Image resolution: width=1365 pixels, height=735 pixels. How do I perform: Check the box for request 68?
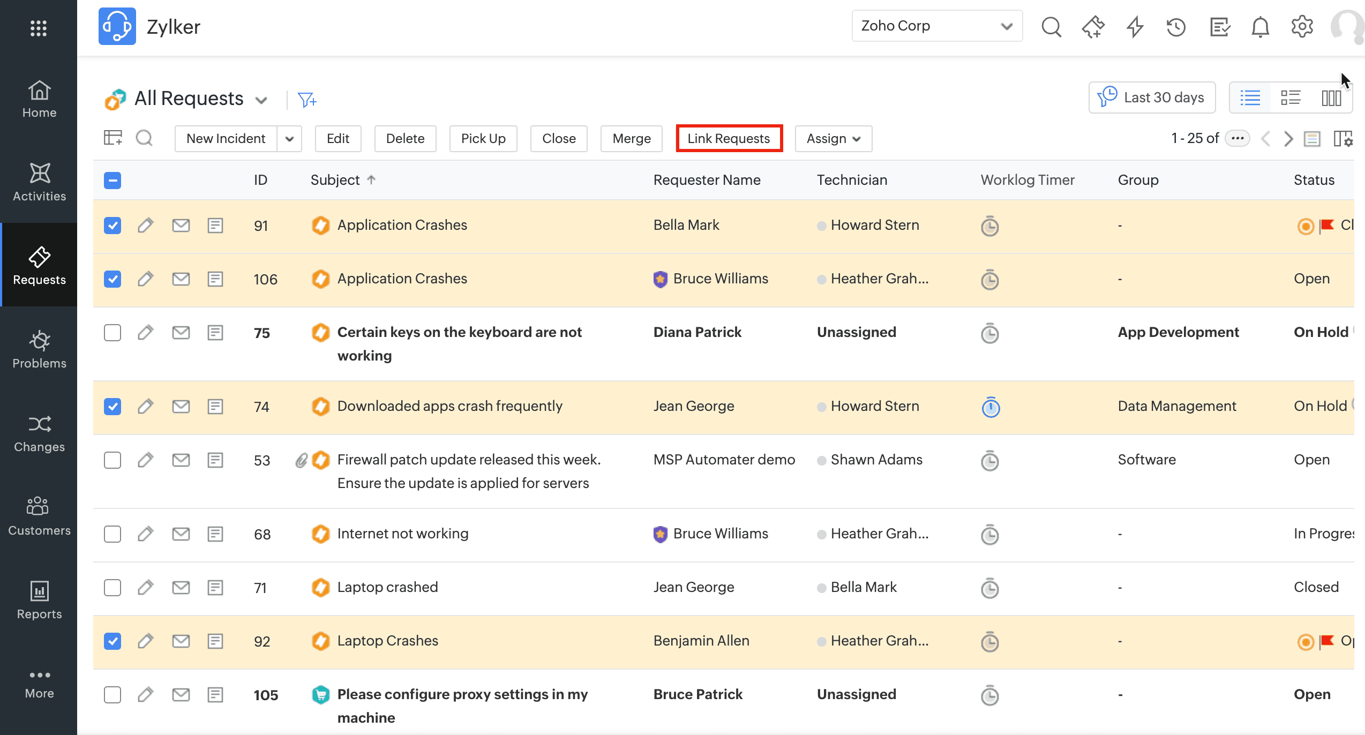coord(112,534)
